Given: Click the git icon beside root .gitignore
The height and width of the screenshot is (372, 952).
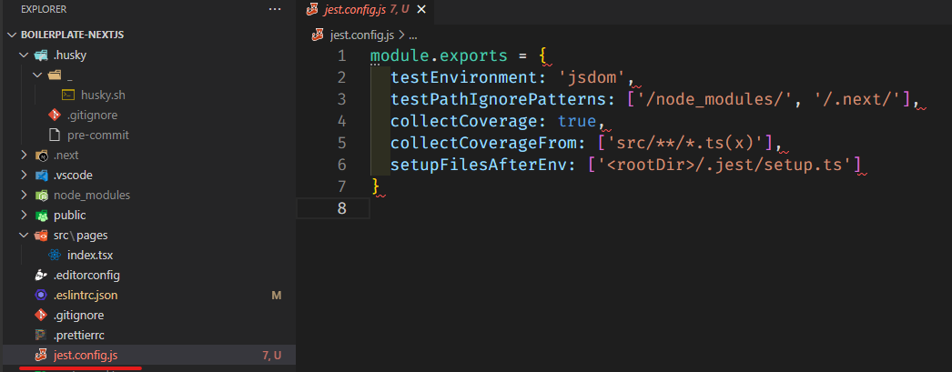Looking at the screenshot, I should click(40, 315).
